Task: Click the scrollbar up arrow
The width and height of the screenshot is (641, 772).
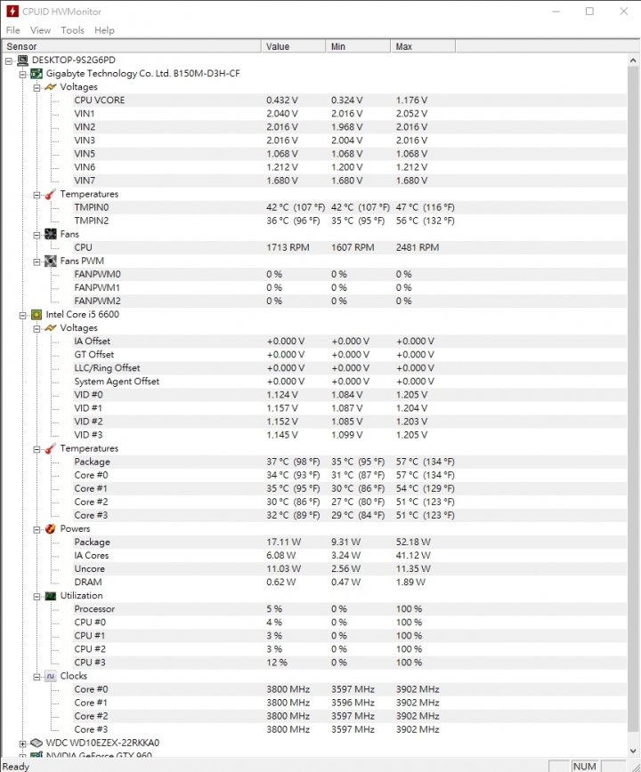Action: pos(633,60)
